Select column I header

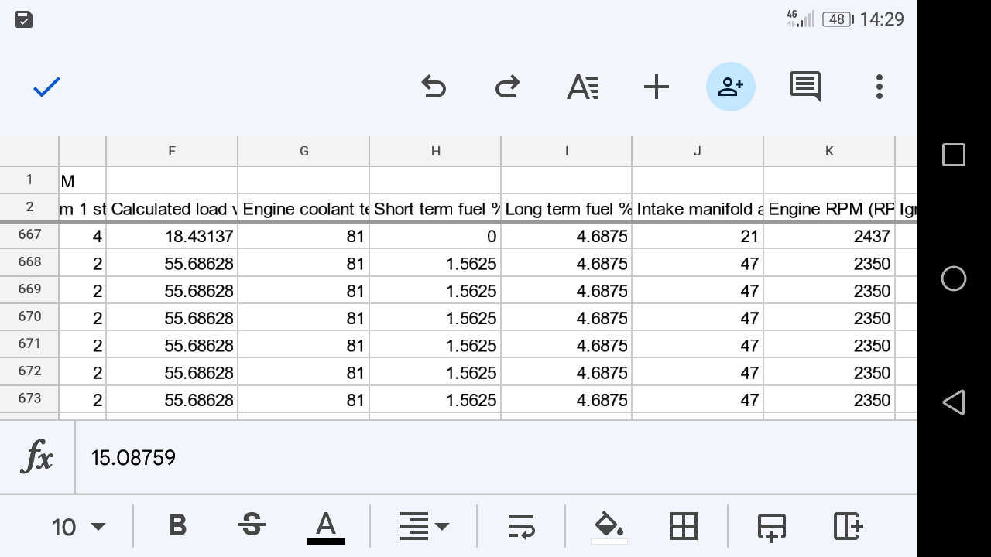pyautogui.click(x=567, y=151)
